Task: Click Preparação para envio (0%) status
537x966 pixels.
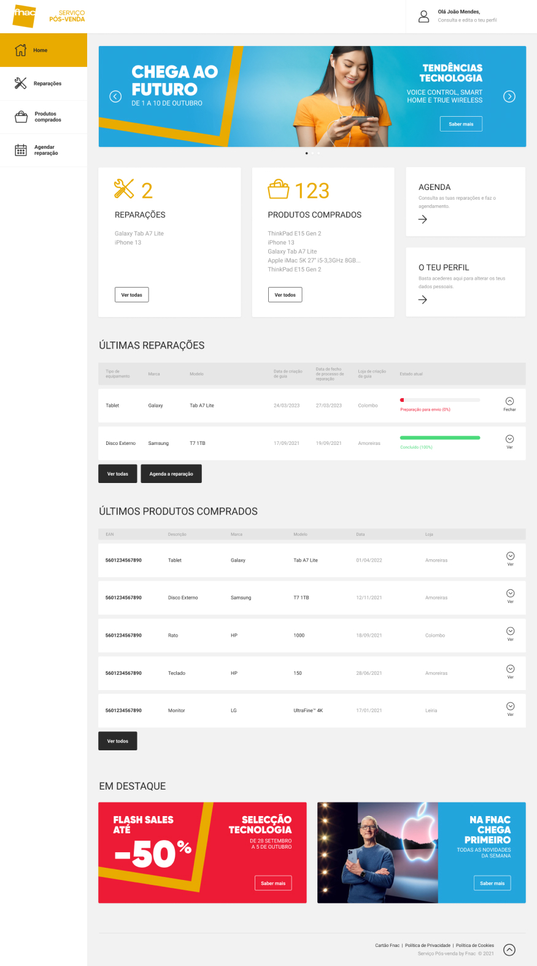Action: [x=425, y=409]
